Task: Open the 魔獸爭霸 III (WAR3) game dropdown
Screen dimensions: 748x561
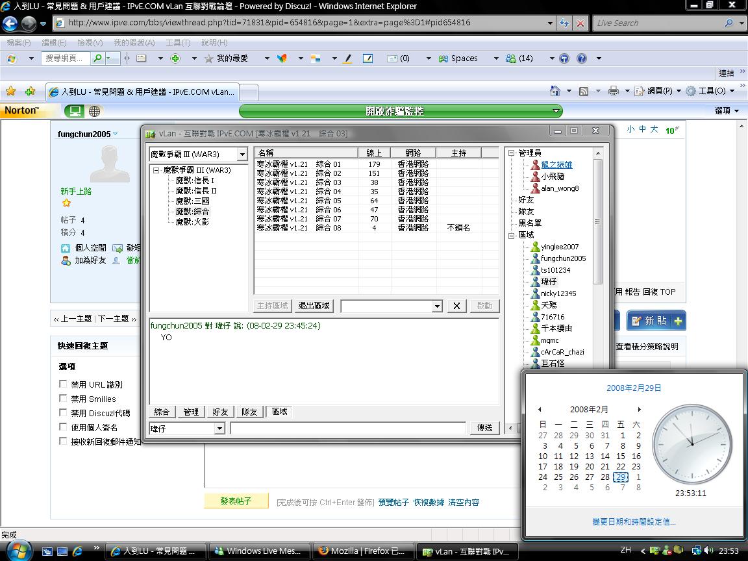Action: click(x=242, y=155)
